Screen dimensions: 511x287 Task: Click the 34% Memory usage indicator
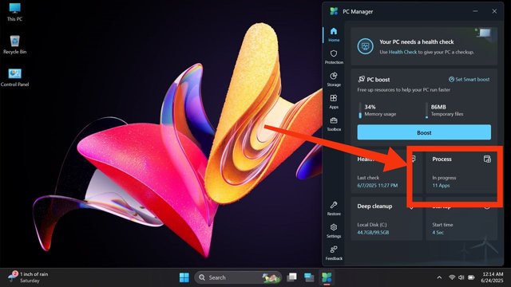(378, 110)
